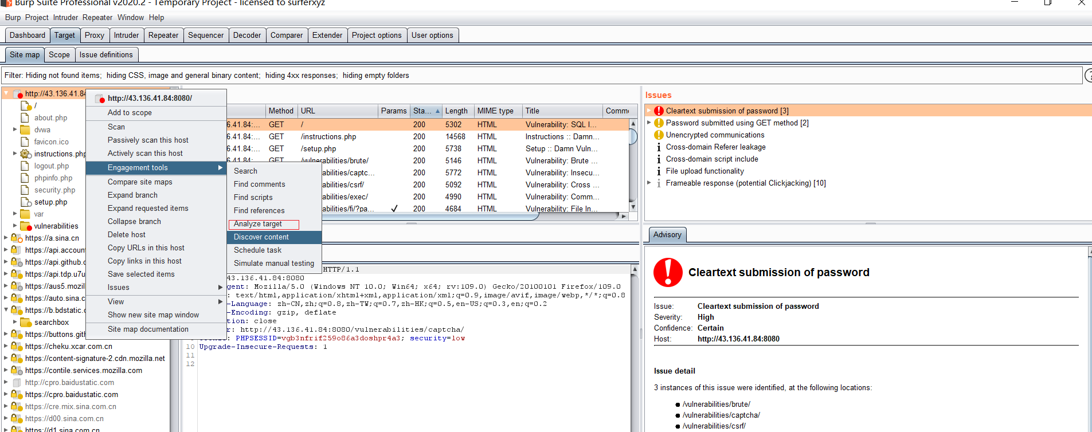Select the Advisory tab

point(667,235)
